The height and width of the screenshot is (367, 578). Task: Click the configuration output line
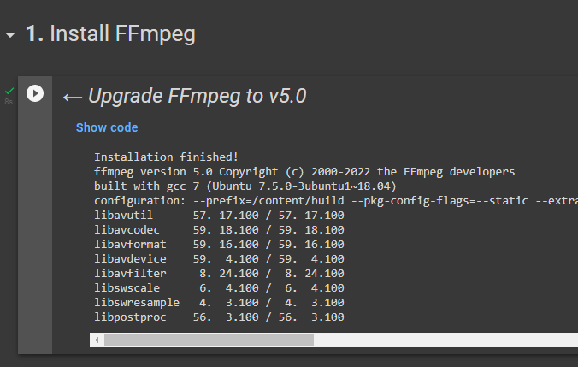pos(333,200)
